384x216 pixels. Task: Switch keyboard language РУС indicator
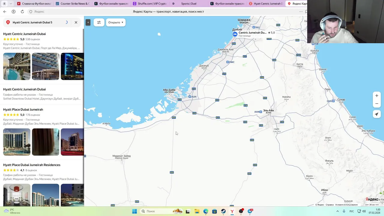pyautogui.click(x=352, y=211)
